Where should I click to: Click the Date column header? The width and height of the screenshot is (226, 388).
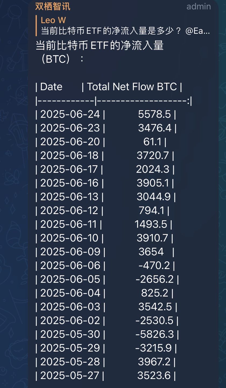pyautogui.click(x=51, y=87)
